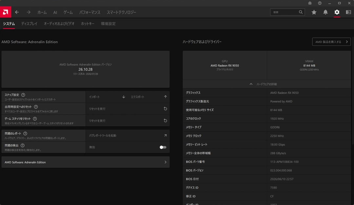Screen dimensions: 354x205
Task: Go forward with the right arrow
Action: click(x=29, y=12)
